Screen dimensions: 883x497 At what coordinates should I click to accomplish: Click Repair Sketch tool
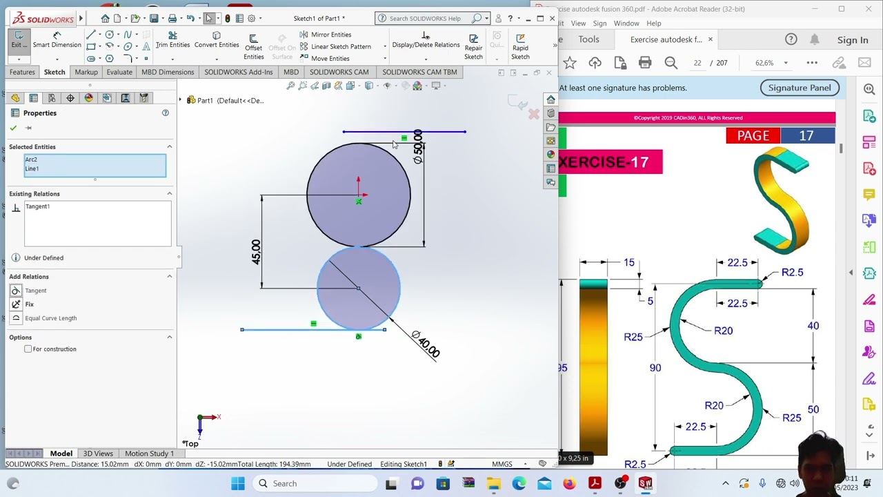(473, 46)
